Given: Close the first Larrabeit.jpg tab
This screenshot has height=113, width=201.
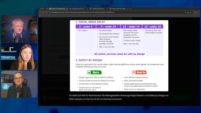Looking at the screenshot, I should point(87,9).
